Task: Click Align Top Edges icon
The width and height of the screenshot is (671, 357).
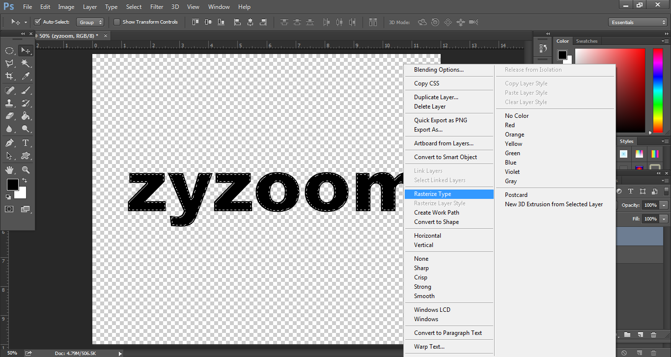Action: [196, 22]
